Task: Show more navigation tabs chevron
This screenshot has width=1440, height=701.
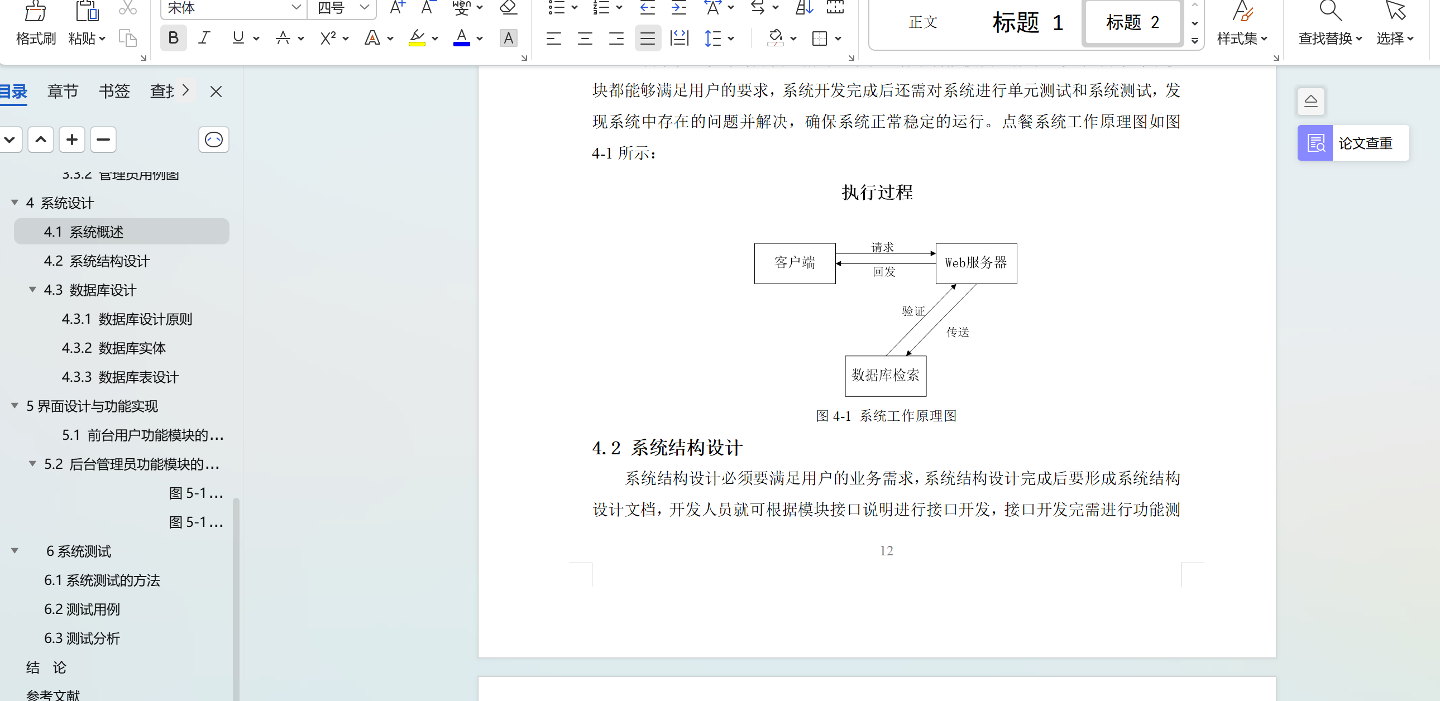Action: click(185, 90)
